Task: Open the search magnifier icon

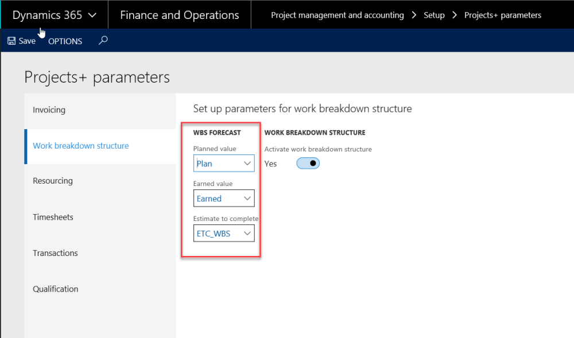Action: (103, 41)
